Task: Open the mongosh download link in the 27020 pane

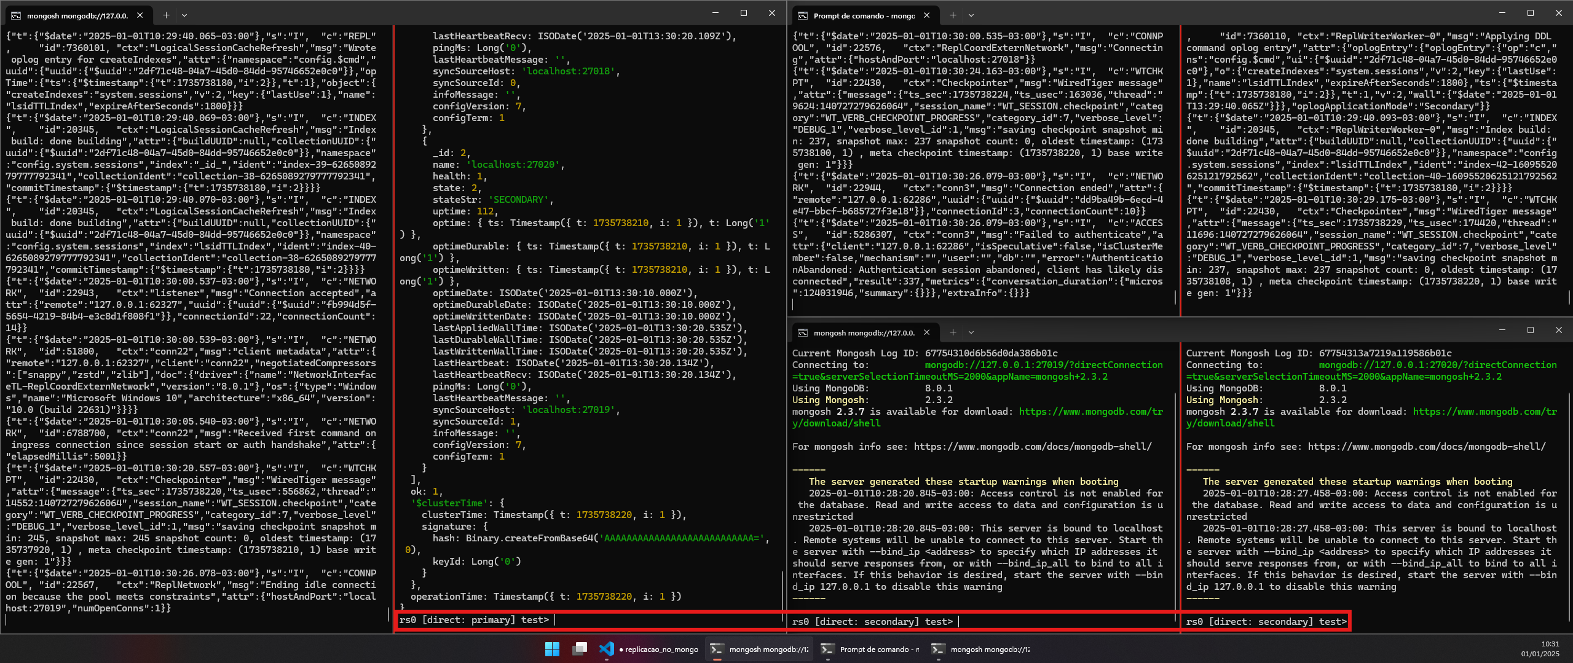Action: (x=1485, y=412)
